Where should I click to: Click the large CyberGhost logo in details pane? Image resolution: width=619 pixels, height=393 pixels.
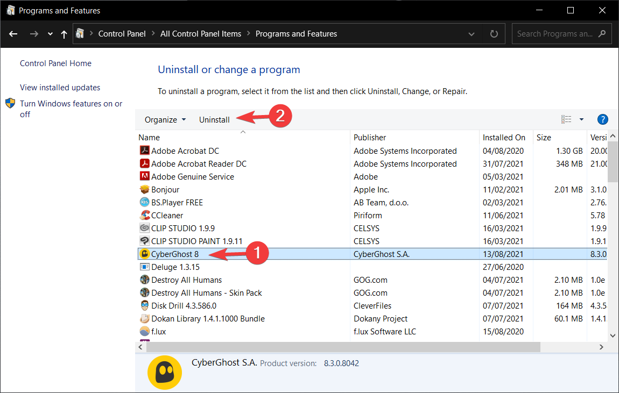165,373
